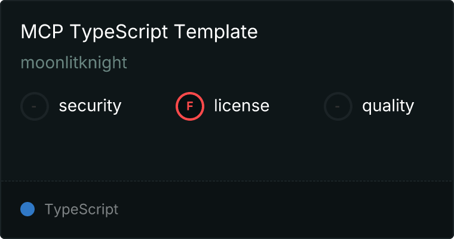Image resolution: width=454 pixels, height=239 pixels.
Task: Open the MCP TypeScript Template title
Action: tap(139, 32)
